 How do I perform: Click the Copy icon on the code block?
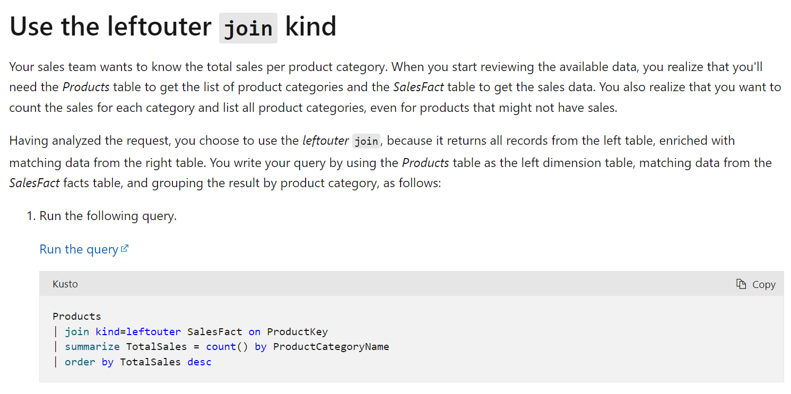(741, 284)
